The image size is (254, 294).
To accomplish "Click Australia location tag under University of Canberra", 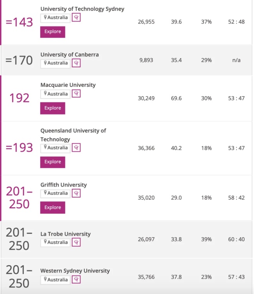I will click(55, 63).
